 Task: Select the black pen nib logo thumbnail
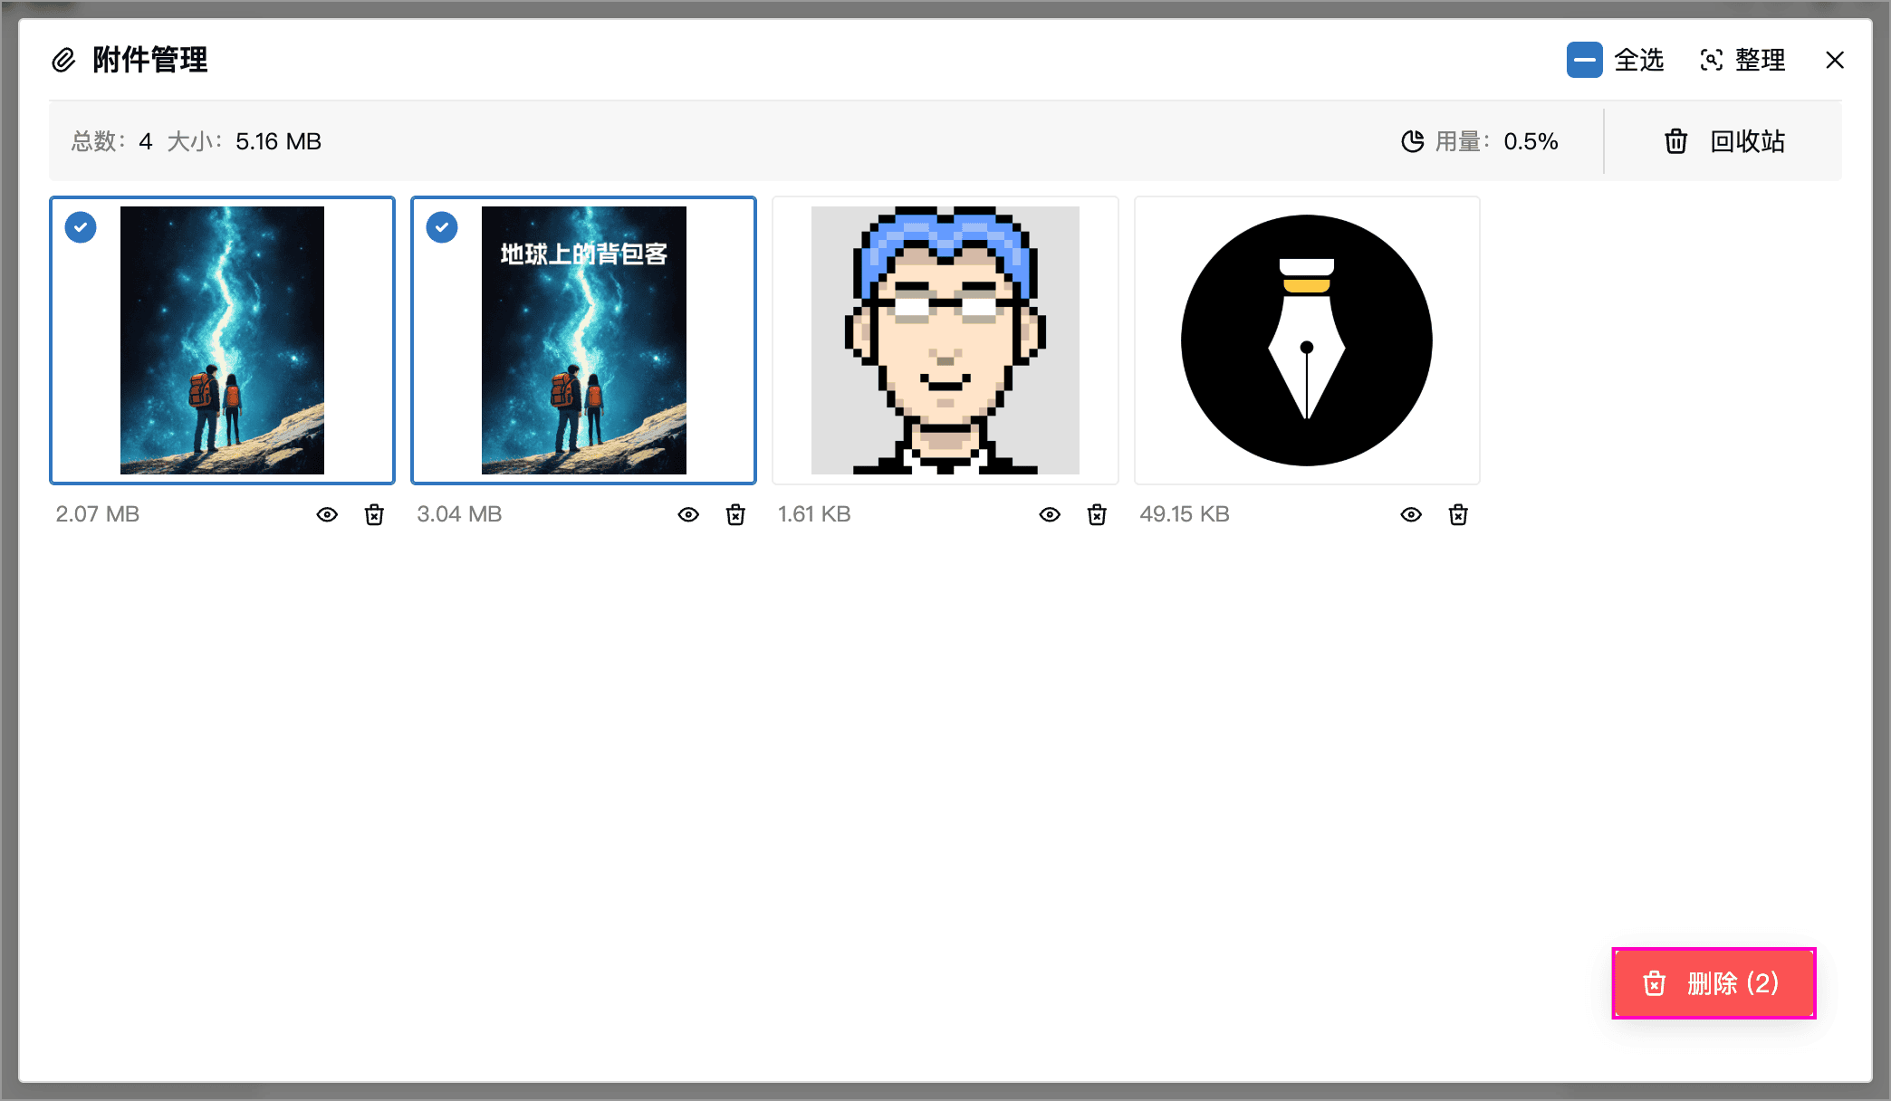click(x=1307, y=340)
